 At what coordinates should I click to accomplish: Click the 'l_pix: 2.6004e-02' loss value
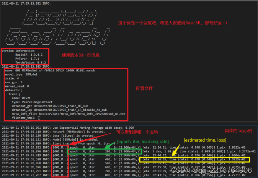(231, 155)
